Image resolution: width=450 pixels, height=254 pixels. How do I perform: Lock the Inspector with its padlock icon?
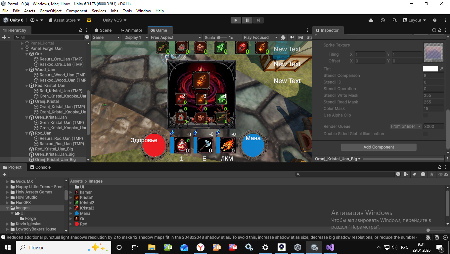pyautogui.click(x=440, y=30)
